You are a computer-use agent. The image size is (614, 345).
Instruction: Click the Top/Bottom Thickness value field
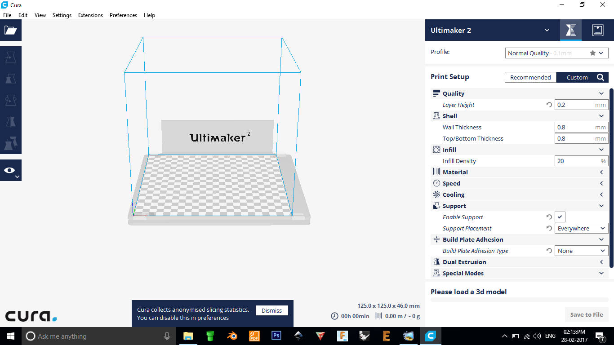pos(581,138)
